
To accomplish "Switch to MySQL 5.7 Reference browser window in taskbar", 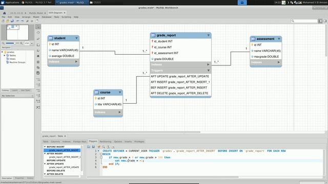I will pyautogui.click(x=37, y=3).
